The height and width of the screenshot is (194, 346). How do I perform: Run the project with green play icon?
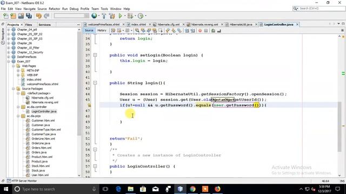pyautogui.click(x=120, y=16)
